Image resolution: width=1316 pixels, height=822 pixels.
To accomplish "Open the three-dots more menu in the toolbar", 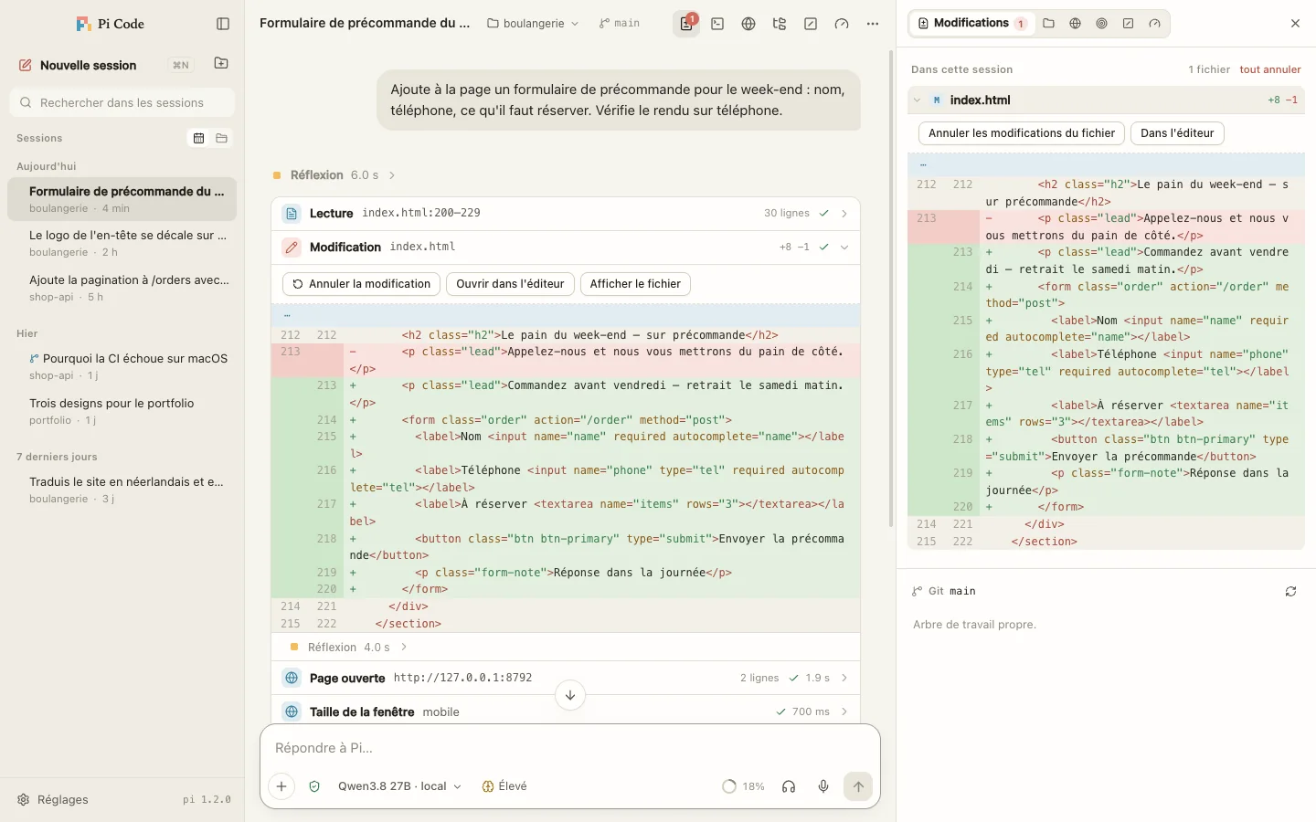I will 873,24.
